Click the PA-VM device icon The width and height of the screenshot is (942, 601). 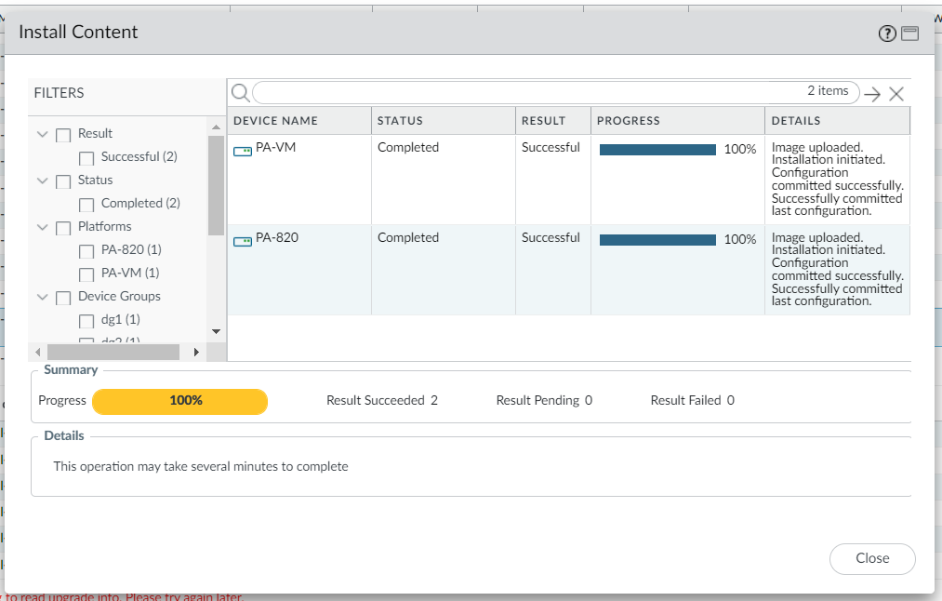[243, 151]
